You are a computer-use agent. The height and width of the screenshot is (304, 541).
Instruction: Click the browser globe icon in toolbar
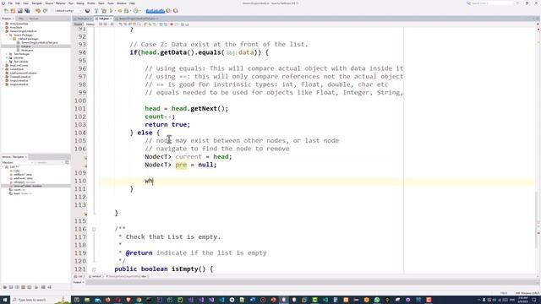coord(88,11)
